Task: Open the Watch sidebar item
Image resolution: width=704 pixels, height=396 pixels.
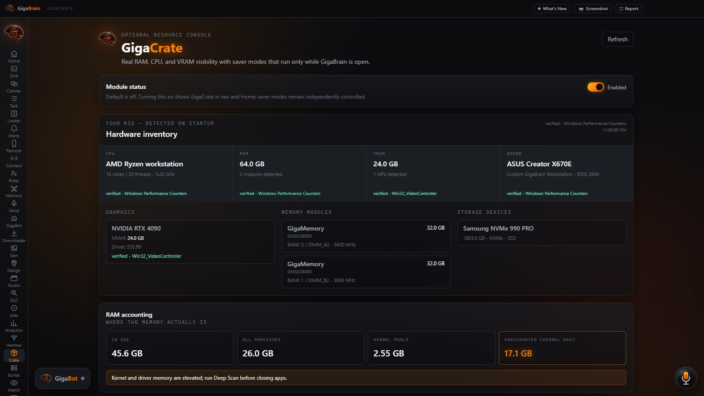Action: 14,385
